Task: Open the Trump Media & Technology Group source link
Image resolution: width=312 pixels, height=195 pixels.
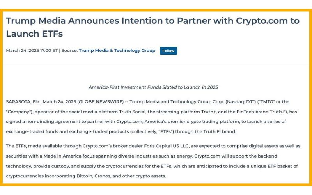Action: coord(117,51)
